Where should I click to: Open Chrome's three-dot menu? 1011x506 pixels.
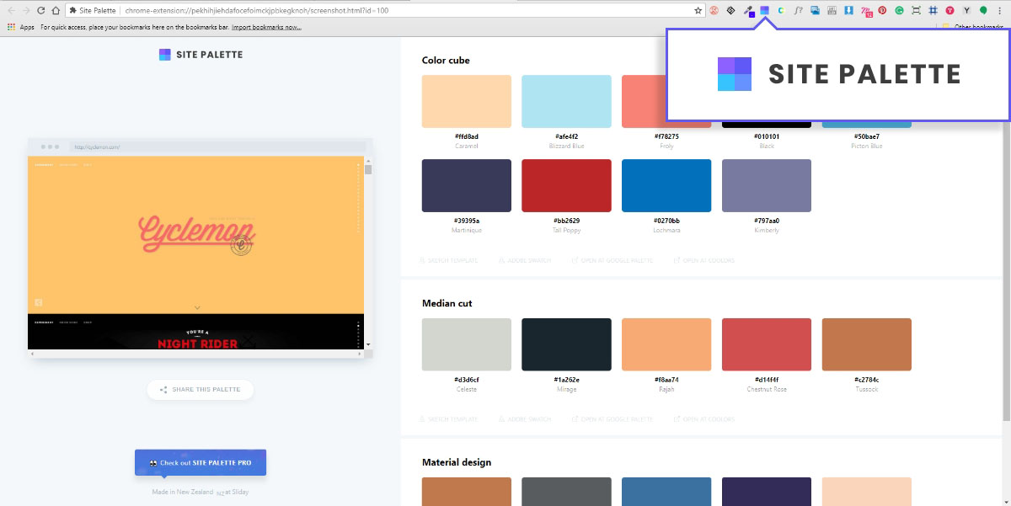(1002, 11)
